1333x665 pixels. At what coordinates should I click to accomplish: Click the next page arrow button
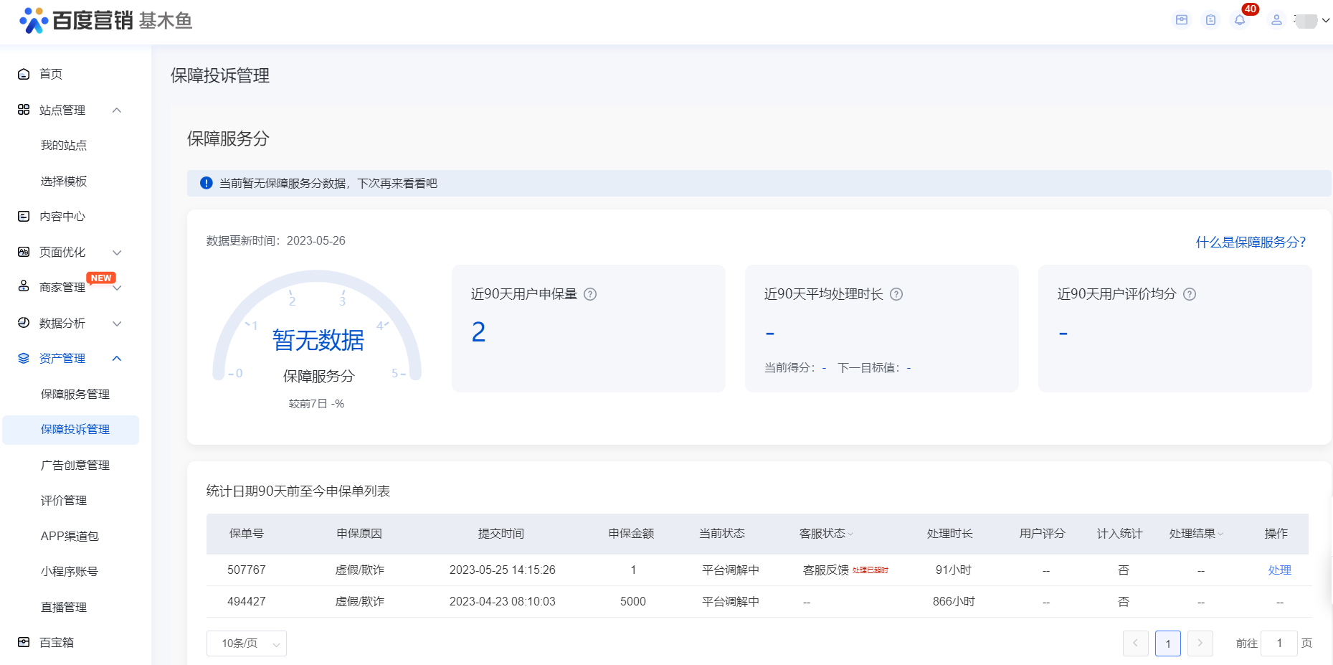click(1200, 643)
